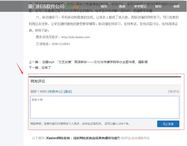Click the 0条评论 counter text

pyautogui.click(x=174, y=92)
